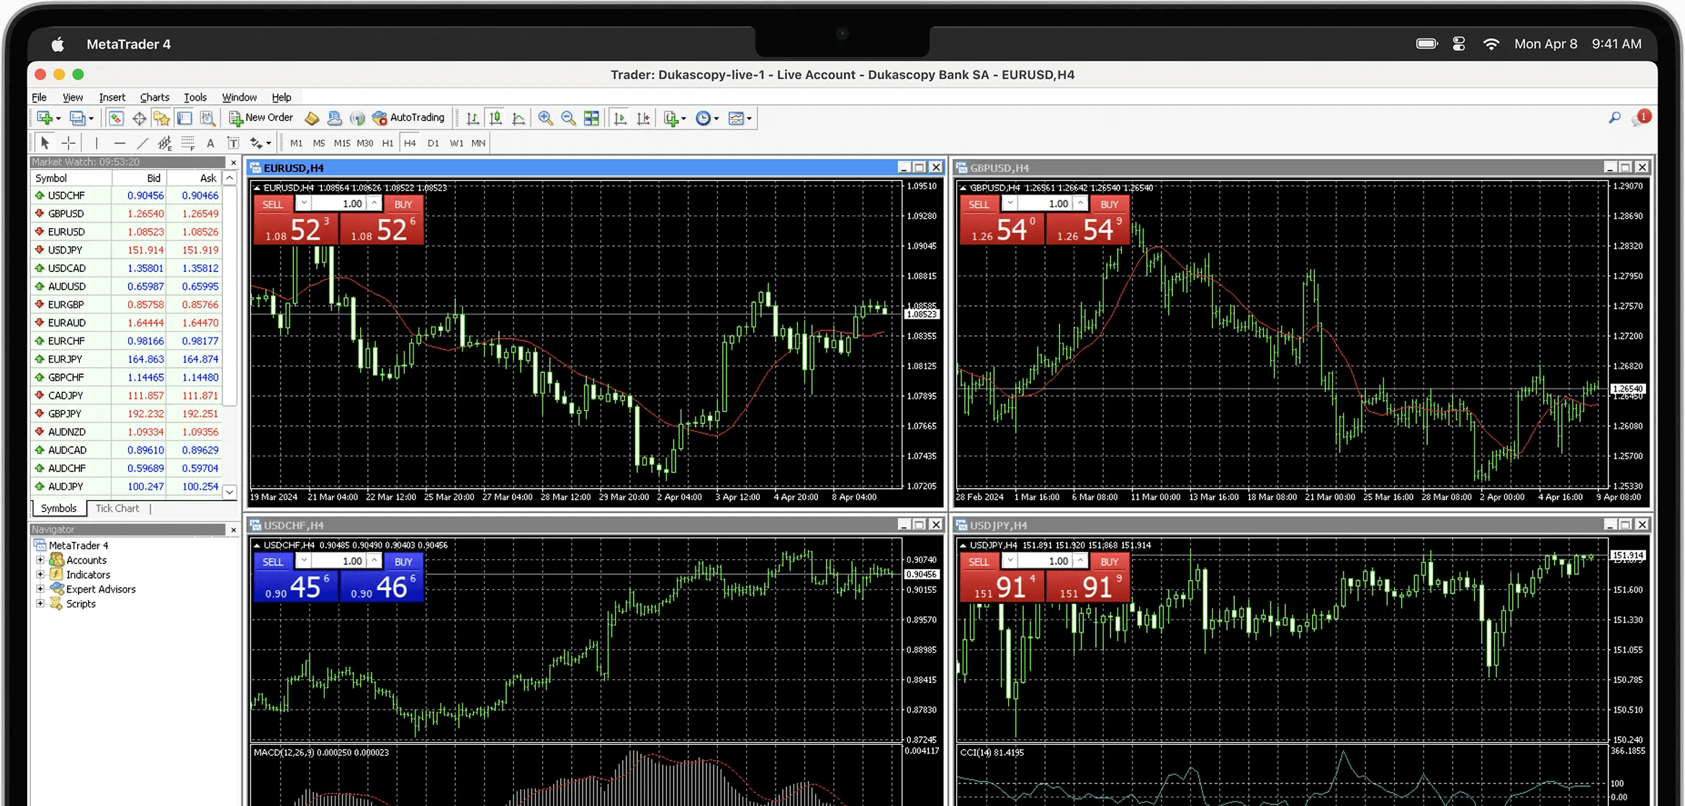Image resolution: width=1685 pixels, height=806 pixels.
Task: Click the Signals broadcast toolbar icon
Action: (x=357, y=119)
